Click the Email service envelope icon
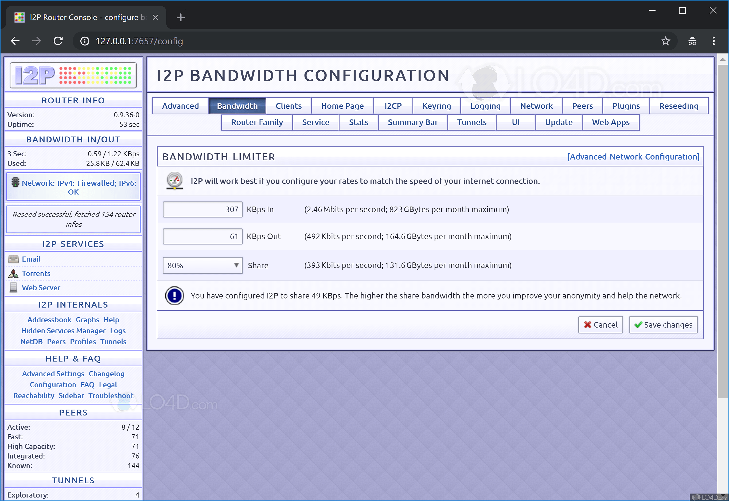 pos(13,259)
